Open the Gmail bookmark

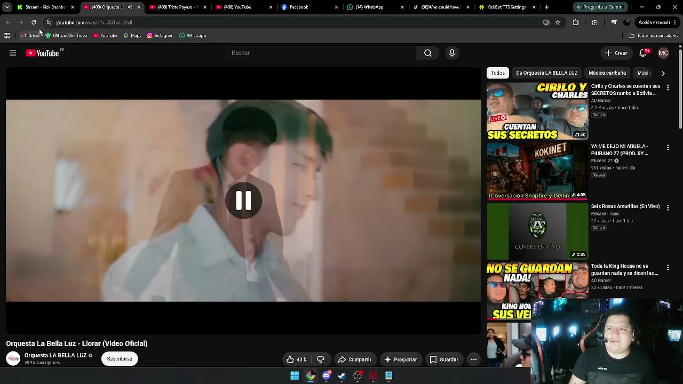[30, 36]
